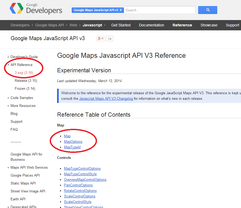The image size is (241, 208).
Task: Select Release (3.15) reference version
Action: (x=26, y=81)
